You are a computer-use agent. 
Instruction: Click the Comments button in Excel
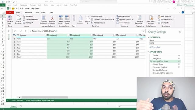189,5
